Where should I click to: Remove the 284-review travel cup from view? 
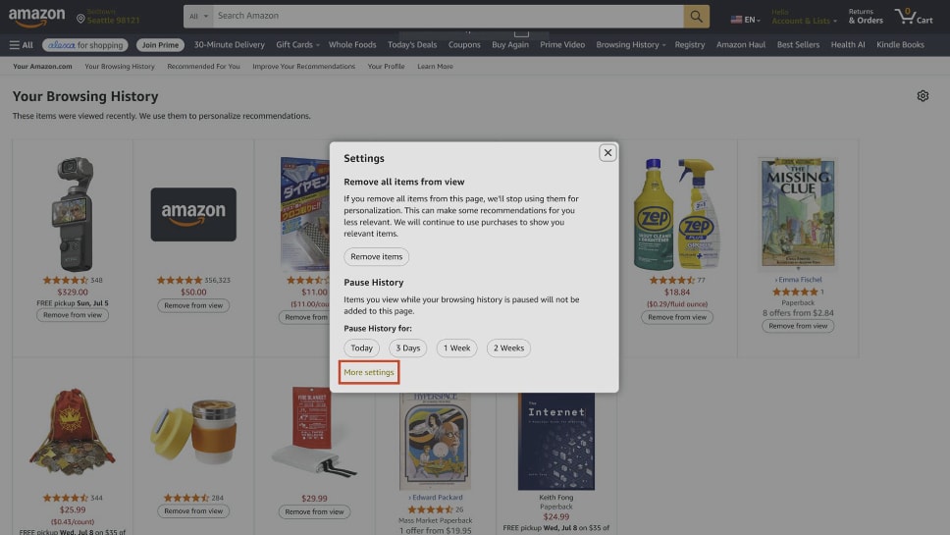coord(193,511)
